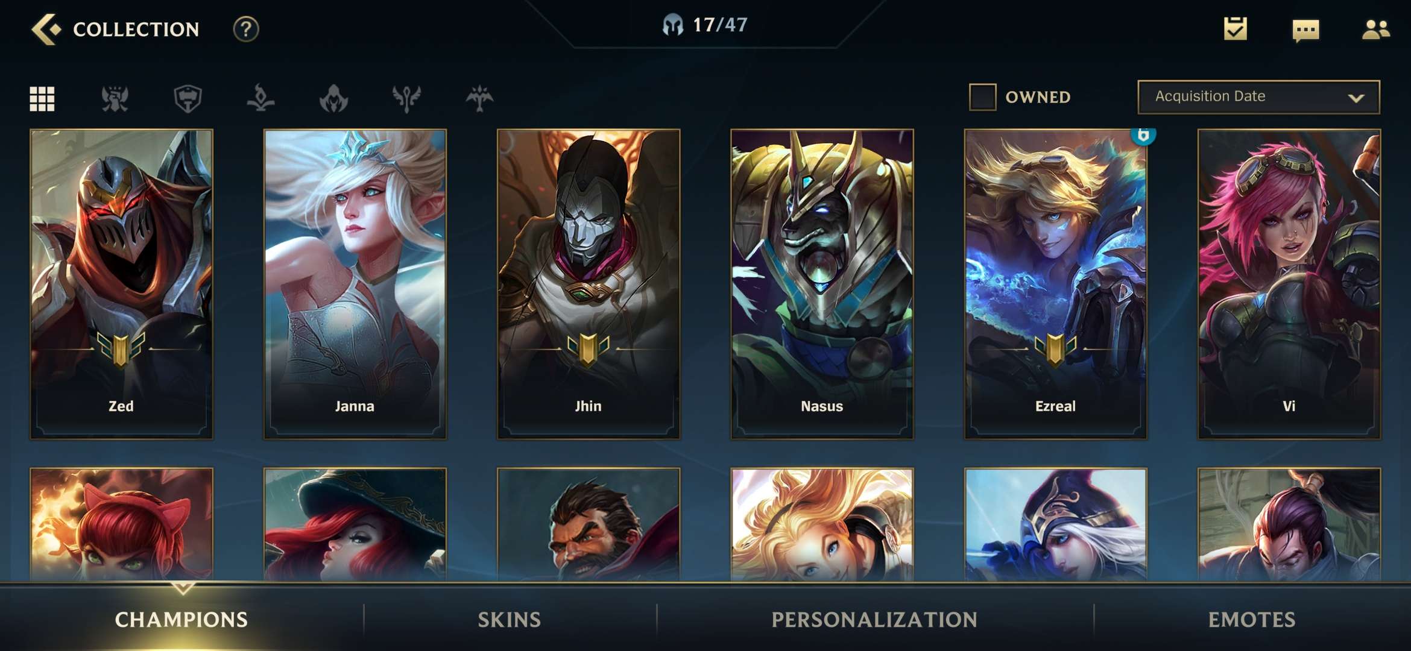The image size is (1411, 651).
Task: Open the Nasus champion card
Action: [x=822, y=284]
